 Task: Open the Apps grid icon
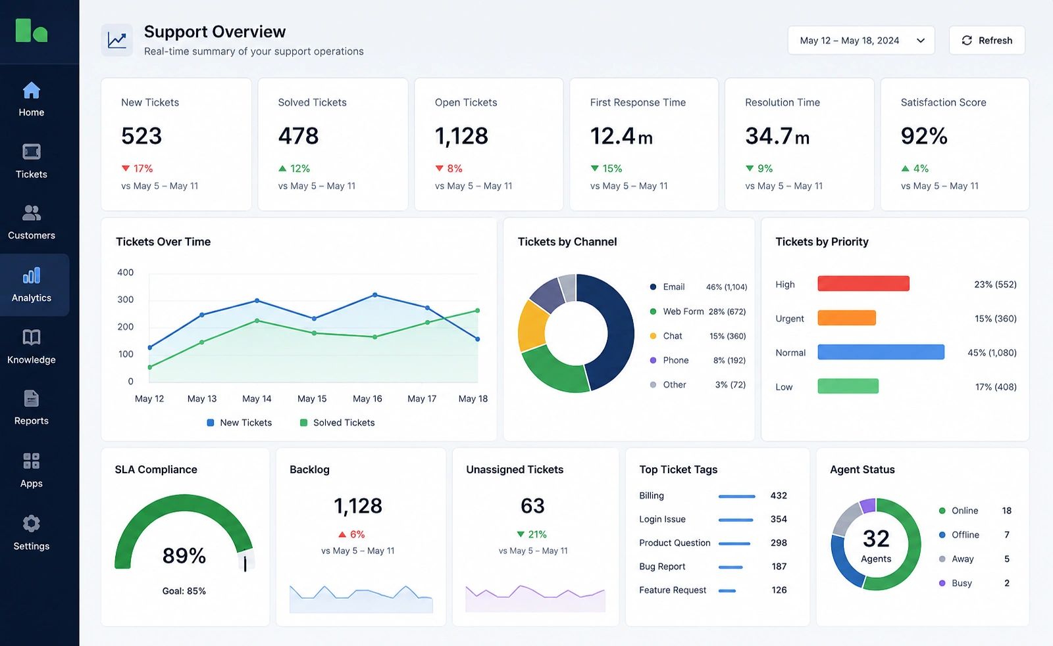(x=31, y=461)
